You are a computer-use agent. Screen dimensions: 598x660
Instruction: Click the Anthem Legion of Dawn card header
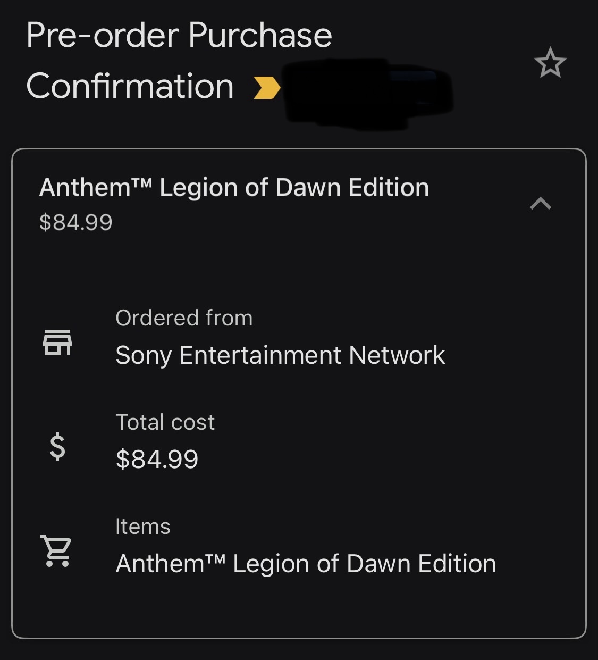click(234, 187)
